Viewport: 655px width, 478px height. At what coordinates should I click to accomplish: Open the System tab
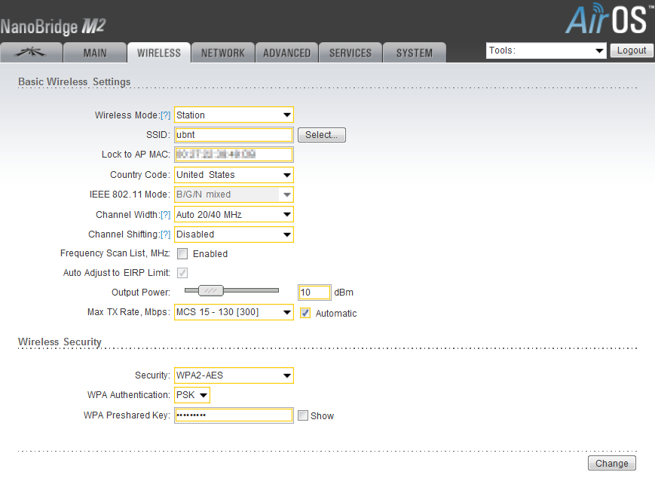(415, 53)
